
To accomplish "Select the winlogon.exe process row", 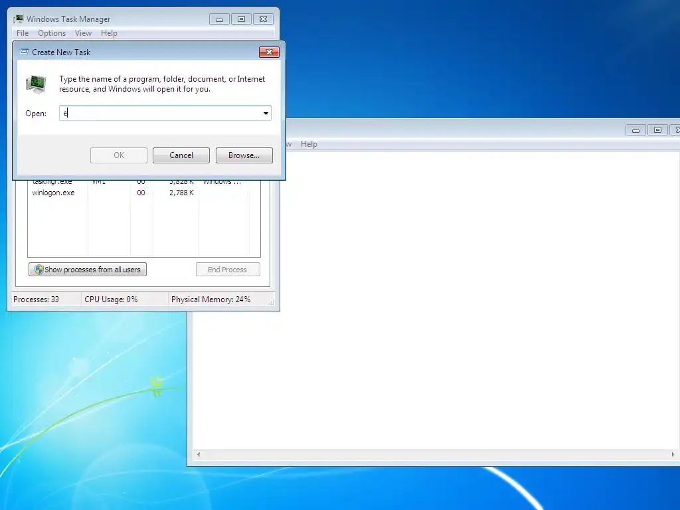I will pos(144,193).
